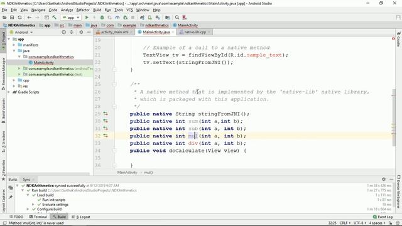Click the Open folder toolbar icon
The image size is (402, 226).
click(4, 18)
